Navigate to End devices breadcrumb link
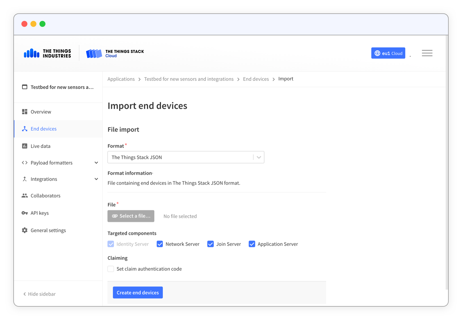The image size is (462, 320). pos(256,79)
